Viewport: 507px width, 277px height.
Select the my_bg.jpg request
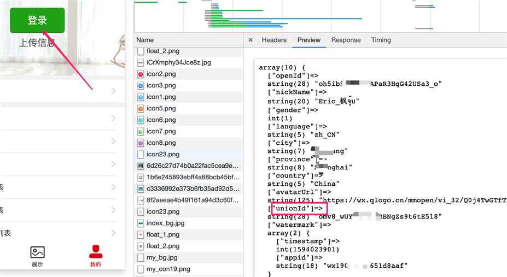pyautogui.click(x=189, y=258)
